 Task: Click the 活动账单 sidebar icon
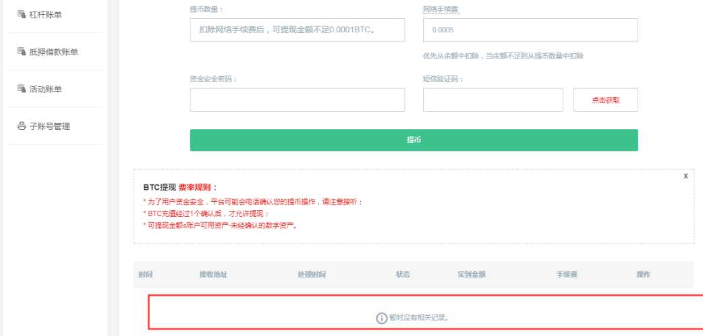pyautogui.click(x=21, y=89)
